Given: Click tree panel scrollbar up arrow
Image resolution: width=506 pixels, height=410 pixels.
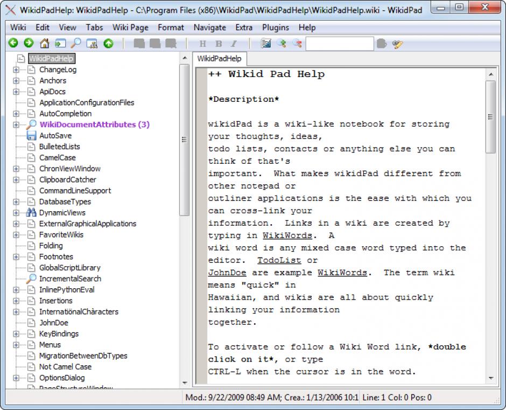Looking at the screenshot, I should [185, 58].
